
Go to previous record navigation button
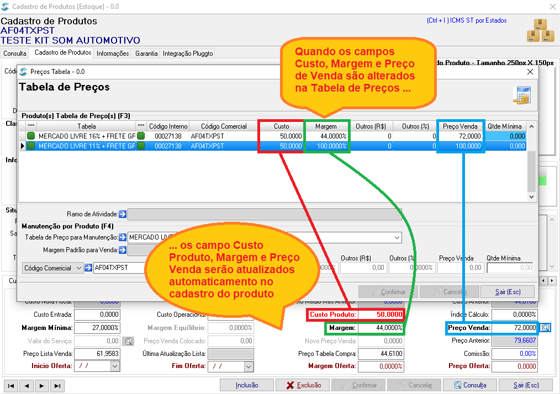(x=27, y=386)
